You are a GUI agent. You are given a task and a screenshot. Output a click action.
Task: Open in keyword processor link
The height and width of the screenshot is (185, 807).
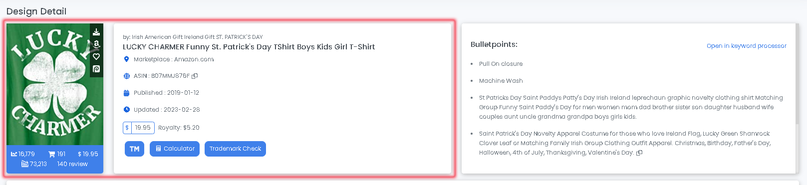tap(746, 46)
